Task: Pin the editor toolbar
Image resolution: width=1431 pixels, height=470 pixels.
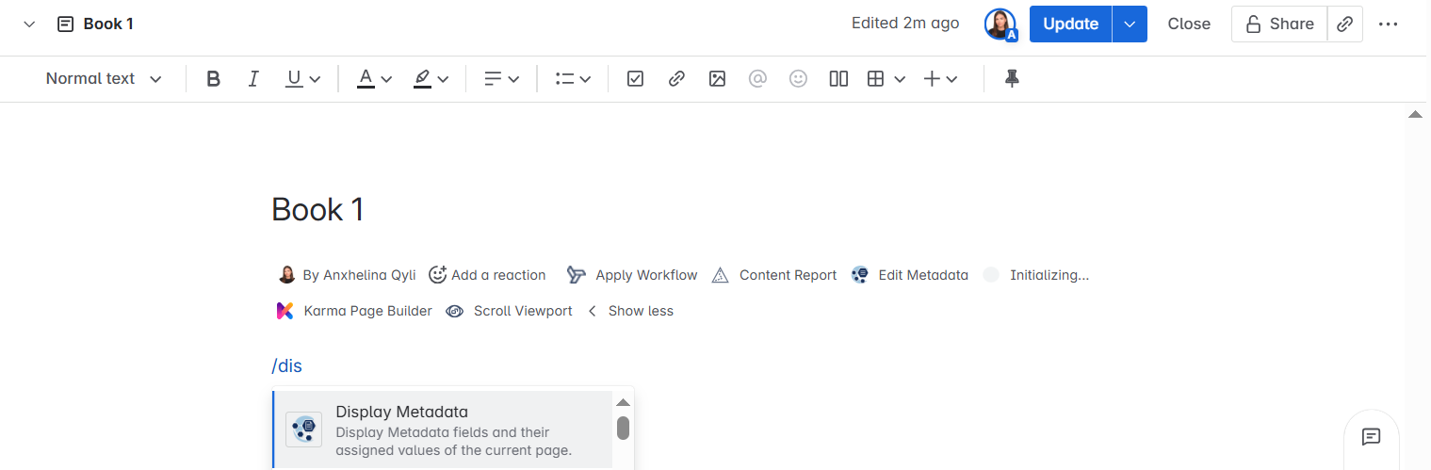Action: pyautogui.click(x=1012, y=79)
